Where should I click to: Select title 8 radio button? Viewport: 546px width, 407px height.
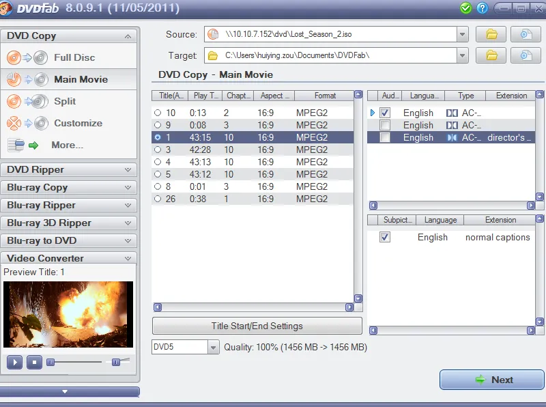[x=158, y=186]
